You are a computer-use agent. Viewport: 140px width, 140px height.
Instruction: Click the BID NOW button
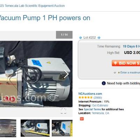point(126,63)
